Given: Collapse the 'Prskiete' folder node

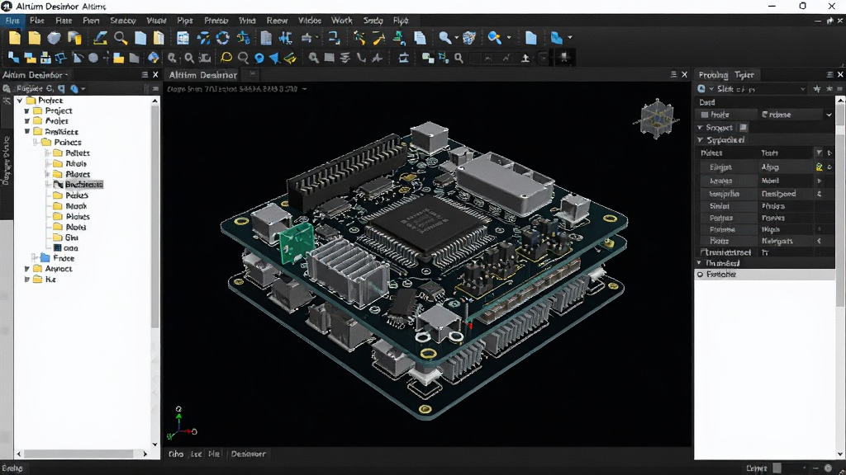Looking at the screenshot, I should 27,131.
